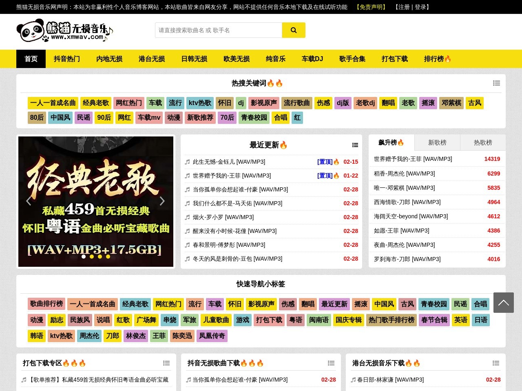
Task: Open list icon beside 热搜关键词 heading
Action: 496,83
